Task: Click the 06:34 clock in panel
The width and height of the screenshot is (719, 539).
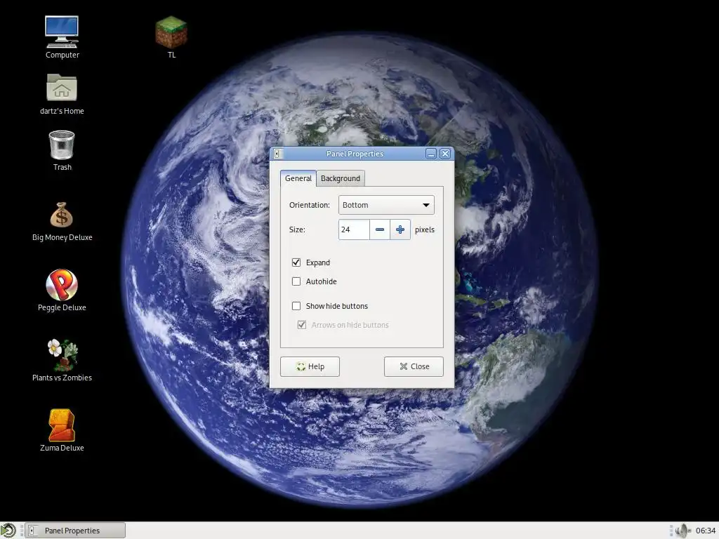Action: 705,531
